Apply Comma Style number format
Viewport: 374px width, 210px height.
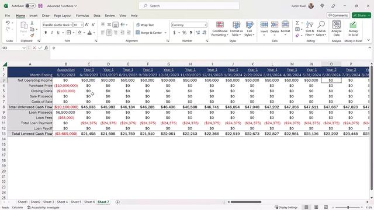pyautogui.click(x=191, y=33)
